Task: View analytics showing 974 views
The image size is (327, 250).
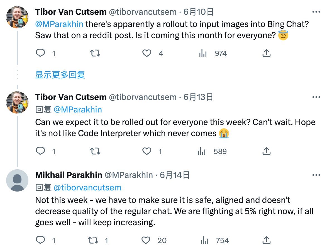Action: point(203,53)
